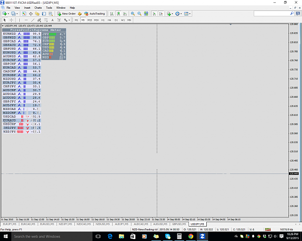Open the Charts menu
Screen dimensions: 302x241
click(x=38, y=8)
